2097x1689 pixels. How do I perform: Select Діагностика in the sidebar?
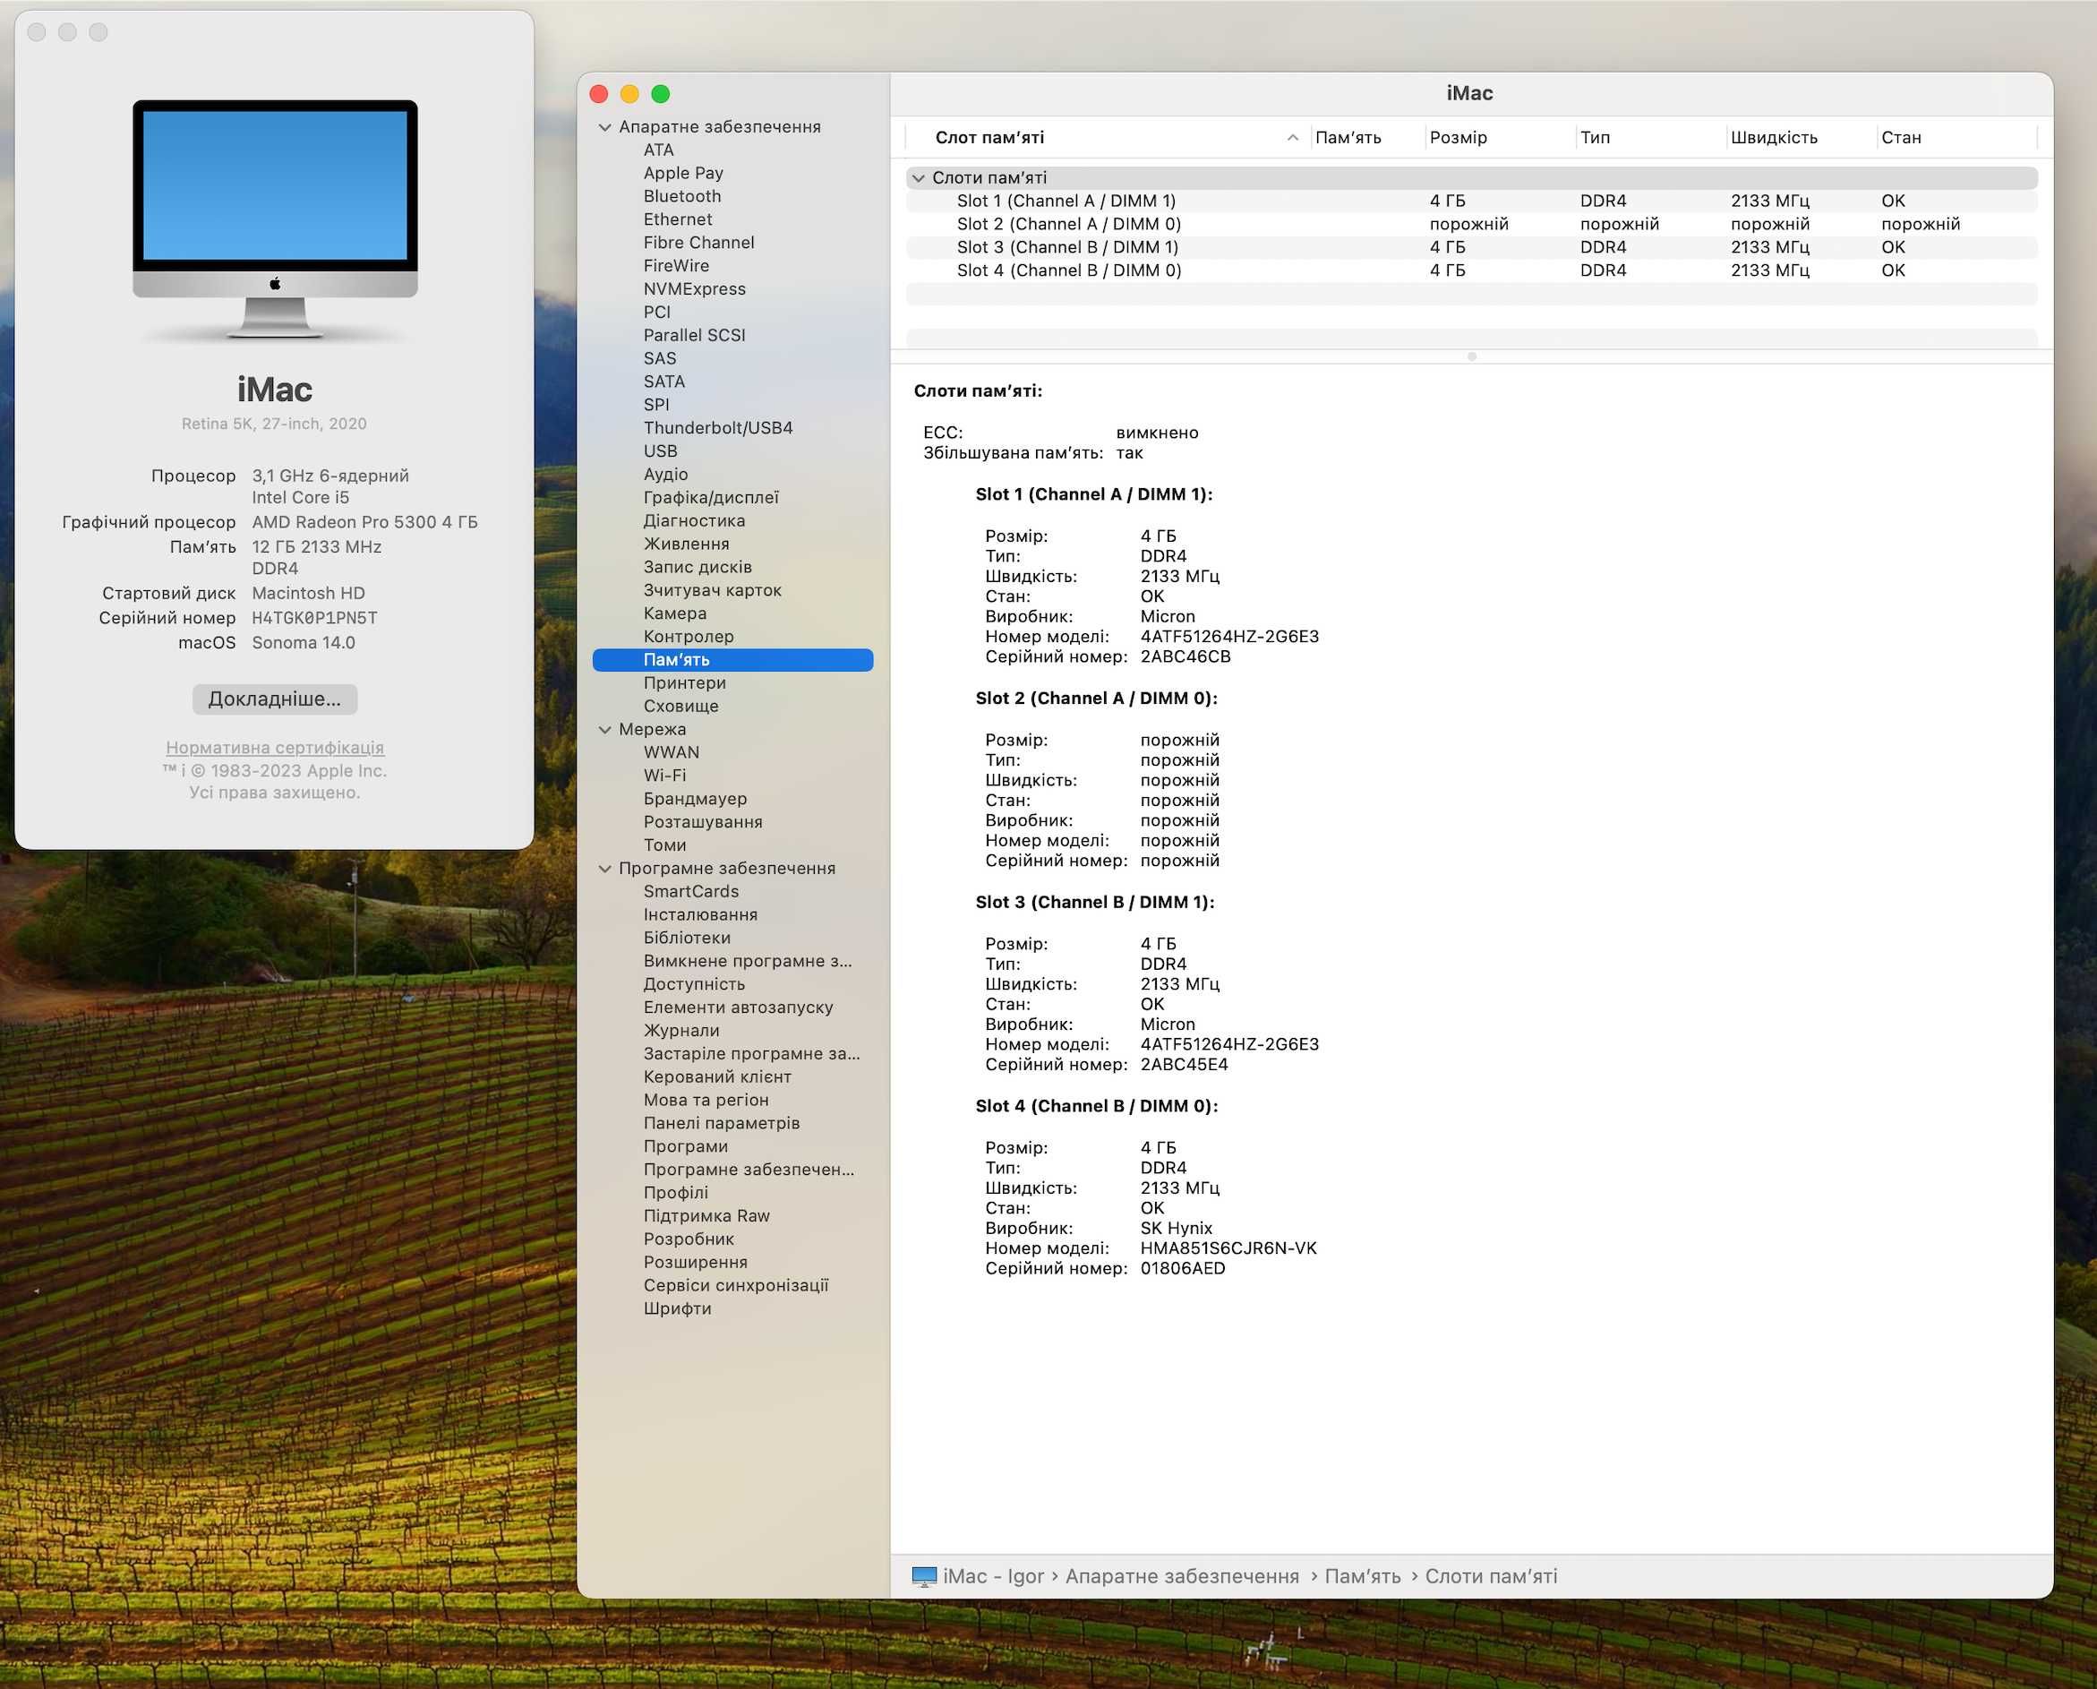(x=694, y=520)
